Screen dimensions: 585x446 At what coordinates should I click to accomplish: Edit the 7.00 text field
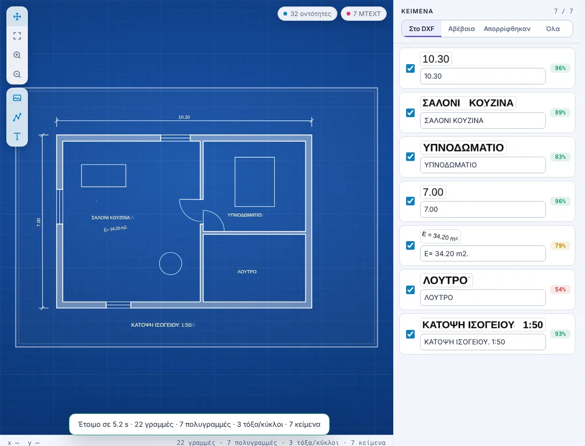coord(483,209)
